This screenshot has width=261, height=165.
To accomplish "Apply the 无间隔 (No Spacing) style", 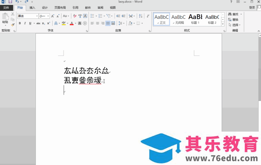I will (x=178, y=19).
